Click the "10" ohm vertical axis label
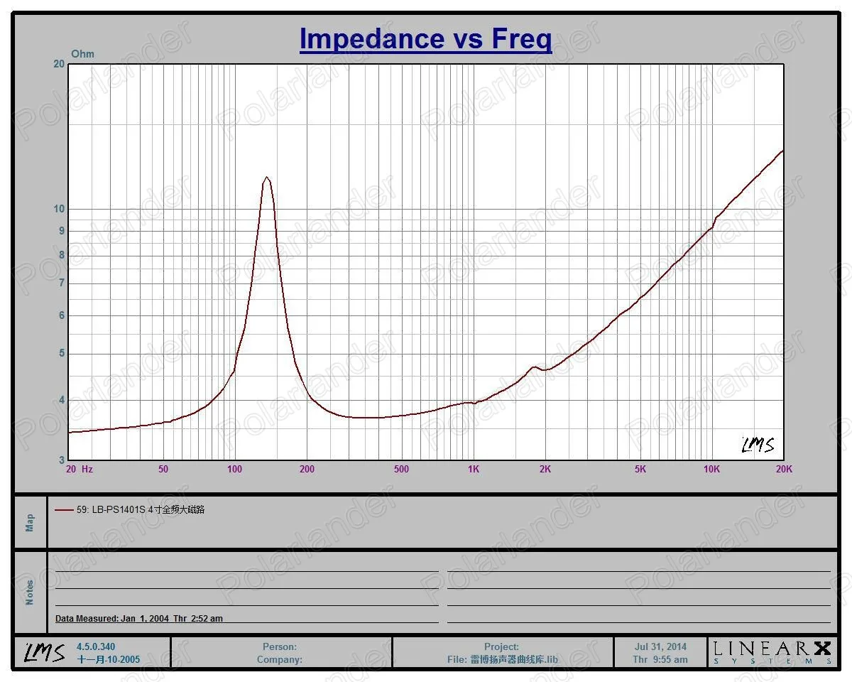 click(59, 209)
